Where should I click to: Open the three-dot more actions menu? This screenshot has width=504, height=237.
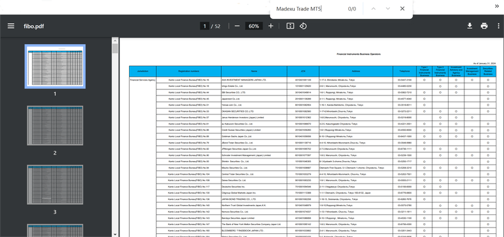pyautogui.click(x=498, y=26)
